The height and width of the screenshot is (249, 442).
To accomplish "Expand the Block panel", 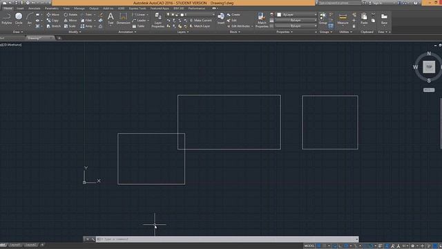I will pyautogui.click(x=235, y=32).
